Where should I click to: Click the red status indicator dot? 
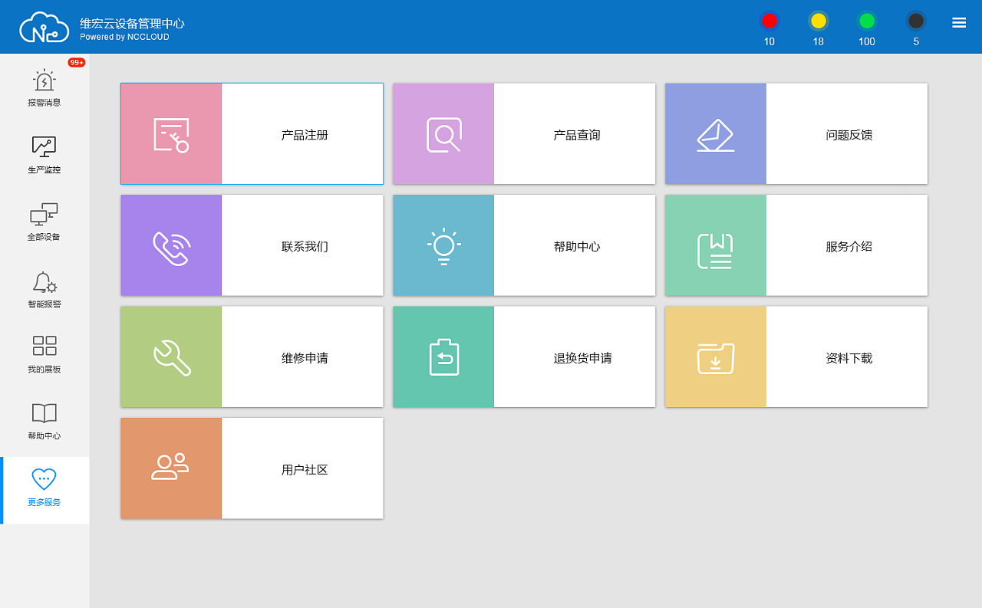click(x=769, y=21)
